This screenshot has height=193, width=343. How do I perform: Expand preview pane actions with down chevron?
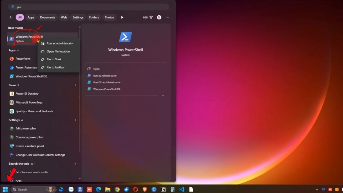tap(163, 95)
